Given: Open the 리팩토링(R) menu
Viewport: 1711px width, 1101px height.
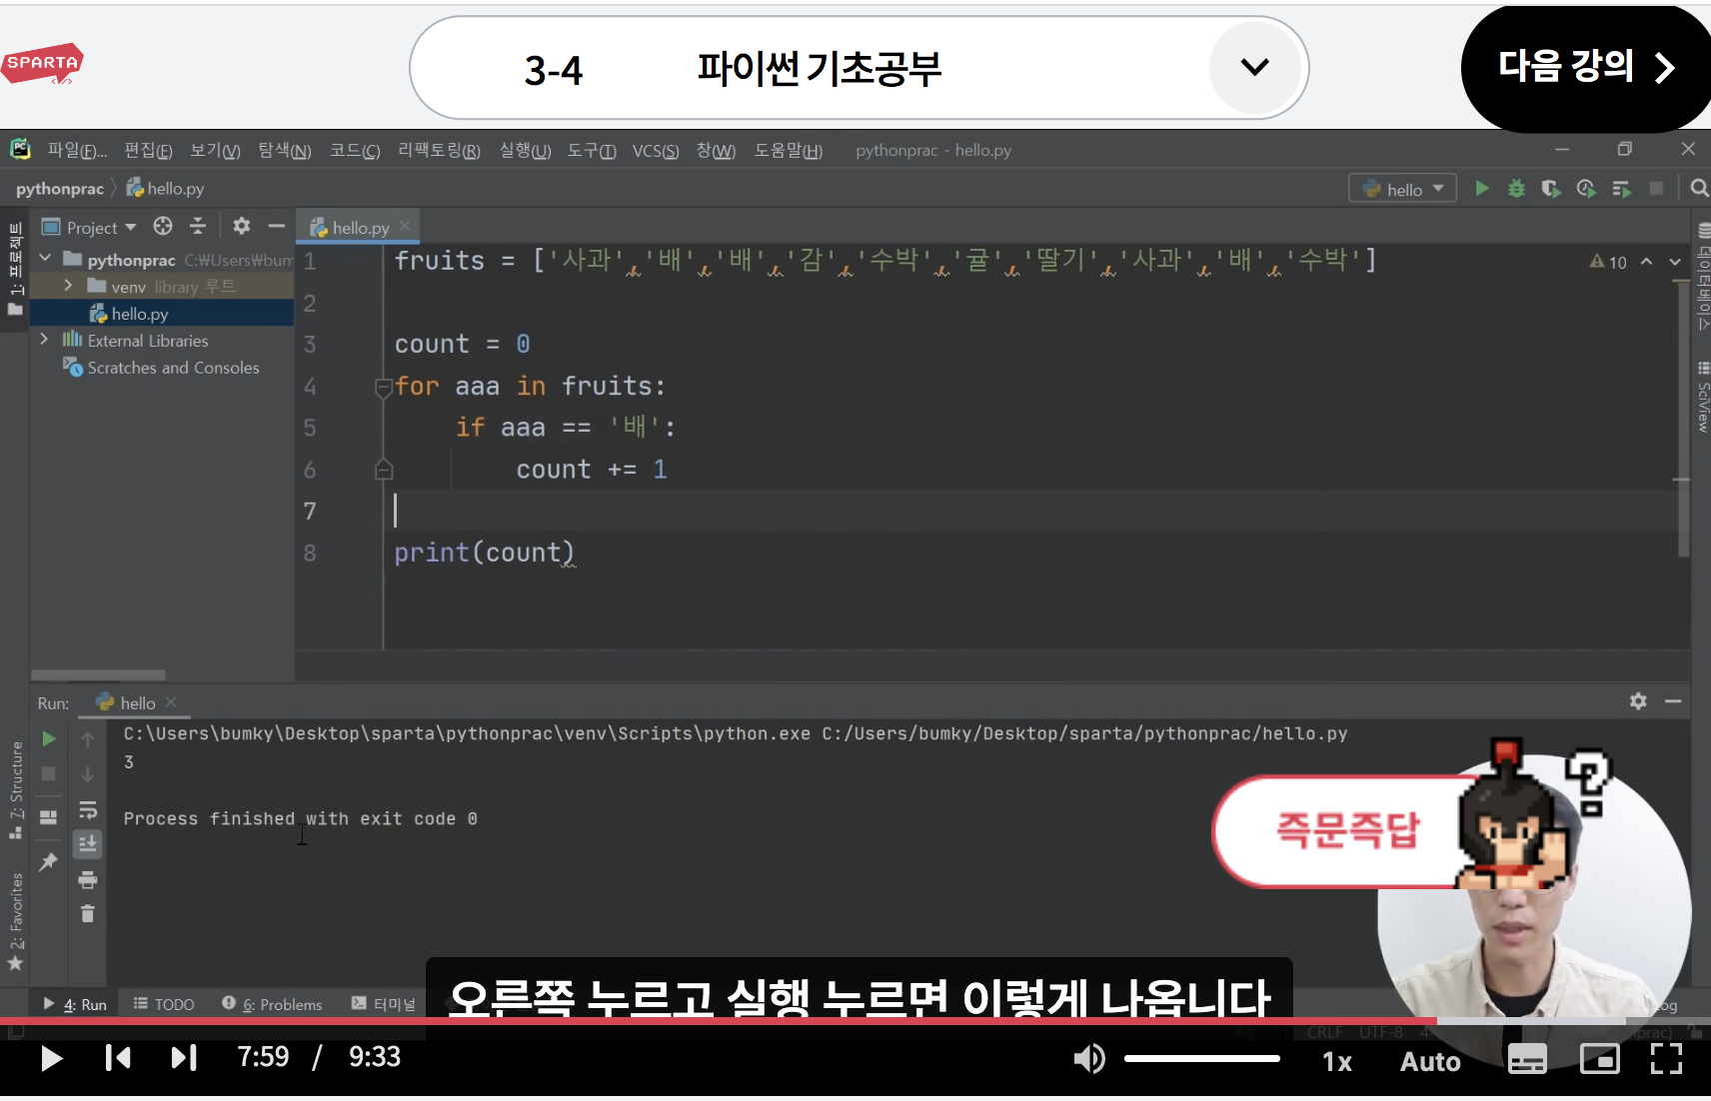Looking at the screenshot, I should [x=439, y=151].
